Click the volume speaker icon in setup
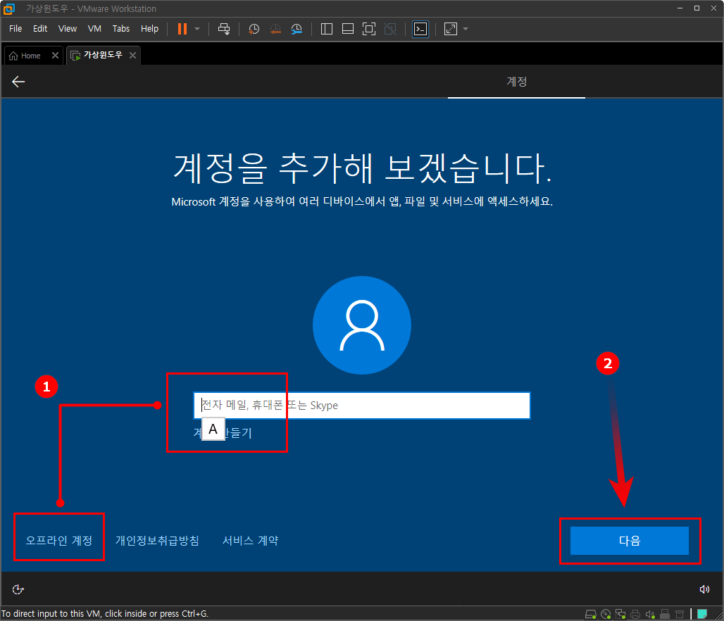This screenshot has height=621, width=724. [704, 589]
